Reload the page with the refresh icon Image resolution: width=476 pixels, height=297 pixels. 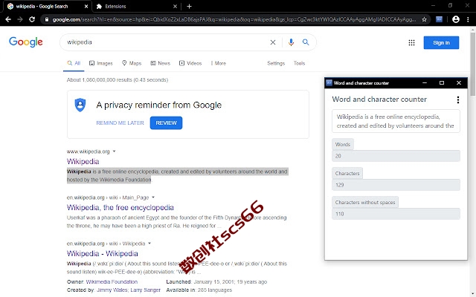click(32, 19)
